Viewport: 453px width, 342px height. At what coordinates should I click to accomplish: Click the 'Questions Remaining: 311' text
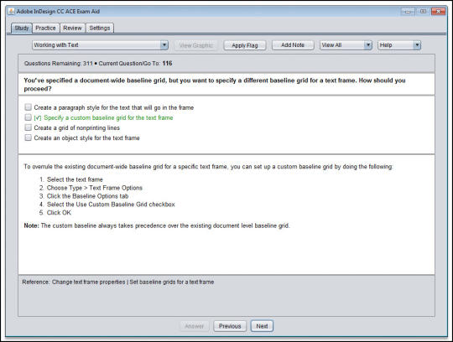tap(59, 63)
